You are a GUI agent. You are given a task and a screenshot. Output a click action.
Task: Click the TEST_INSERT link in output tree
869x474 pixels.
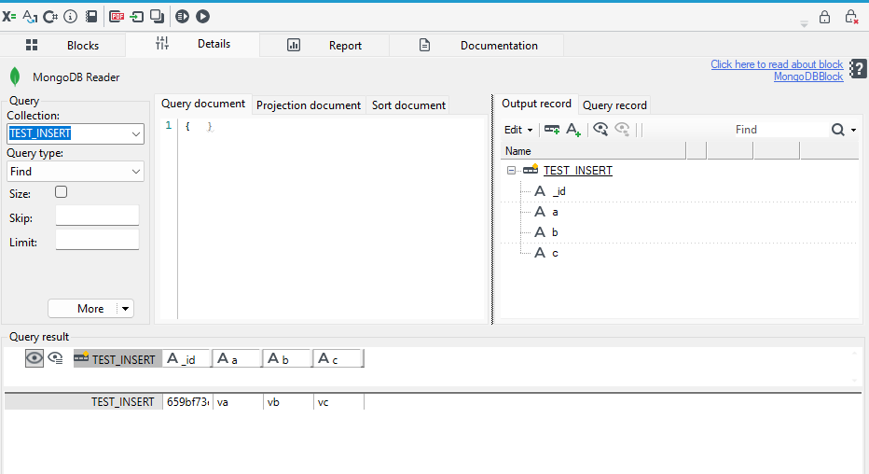click(577, 171)
